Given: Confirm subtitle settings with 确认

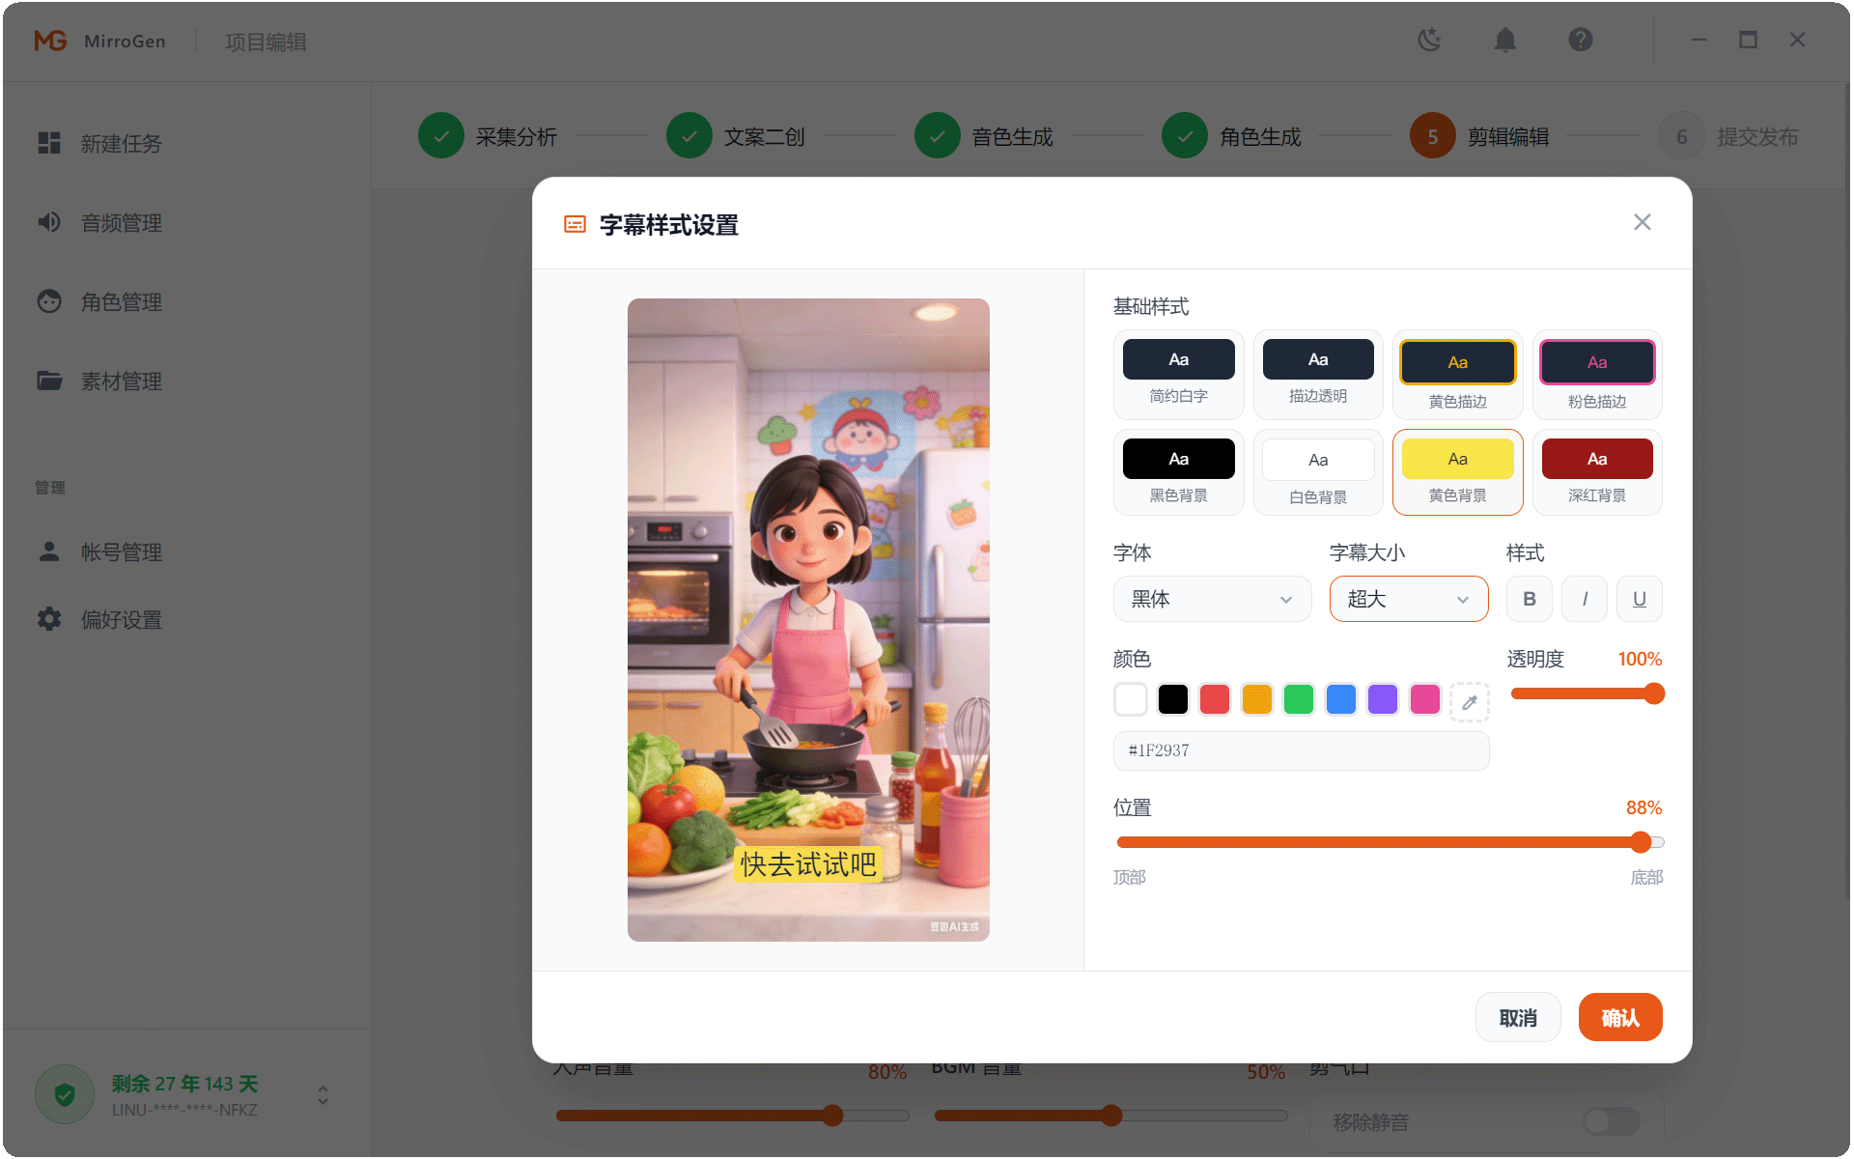Looking at the screenshot, I should click(1619, 1016).
